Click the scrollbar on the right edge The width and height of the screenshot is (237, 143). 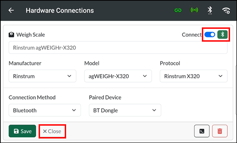click(x=236, y=90)
